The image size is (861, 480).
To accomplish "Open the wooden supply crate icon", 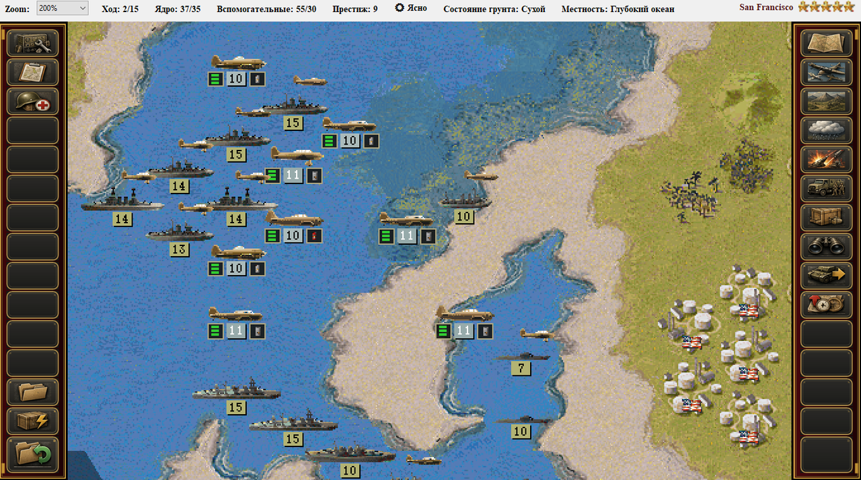I will pos(827,217).
